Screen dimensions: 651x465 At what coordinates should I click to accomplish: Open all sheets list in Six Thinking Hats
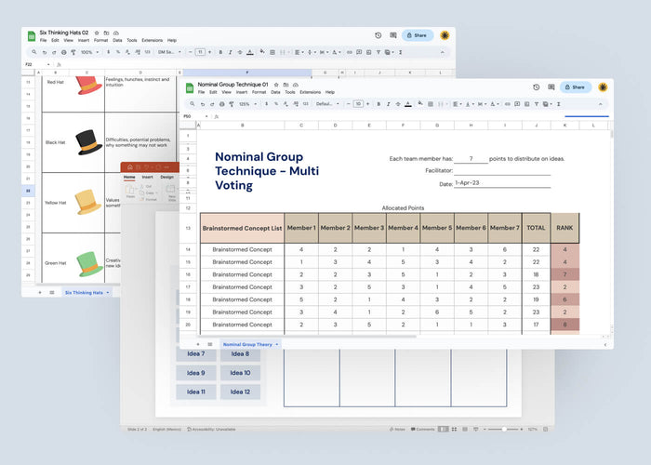pyautogui.click(x=51, y=292)
